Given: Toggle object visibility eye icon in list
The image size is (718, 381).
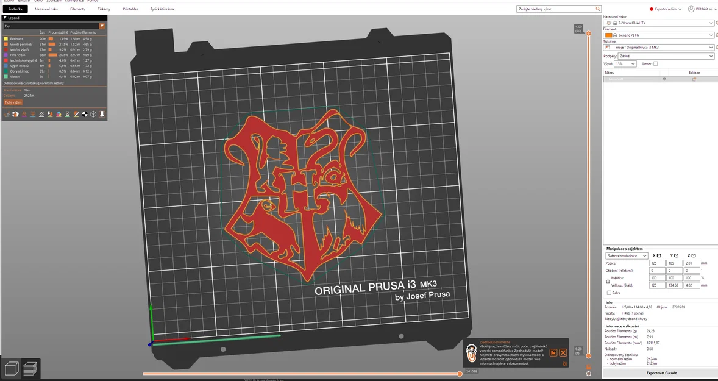Looking at the screenshot, I should (x=664, y=79).
